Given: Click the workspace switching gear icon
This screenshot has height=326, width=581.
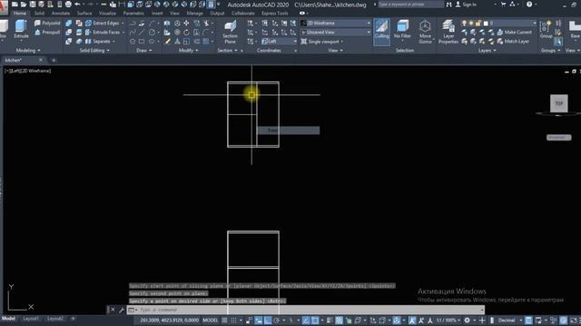Looking at the screenshot, I should click(x=467, y=320).
